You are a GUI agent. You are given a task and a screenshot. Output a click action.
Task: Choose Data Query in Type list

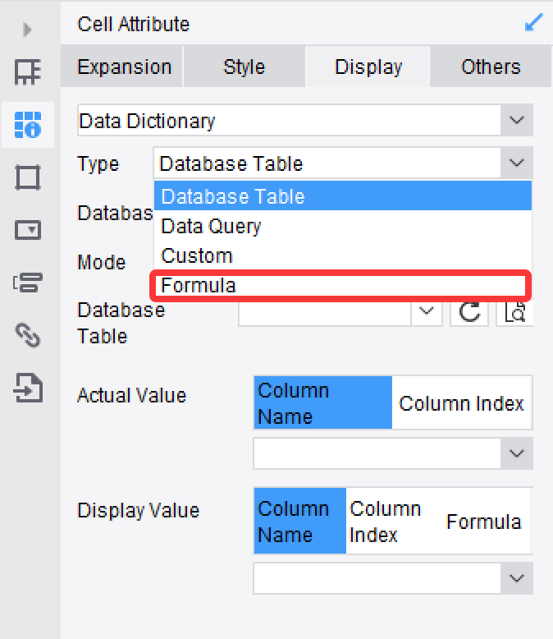pyautogui.click(x=343, y=226)
